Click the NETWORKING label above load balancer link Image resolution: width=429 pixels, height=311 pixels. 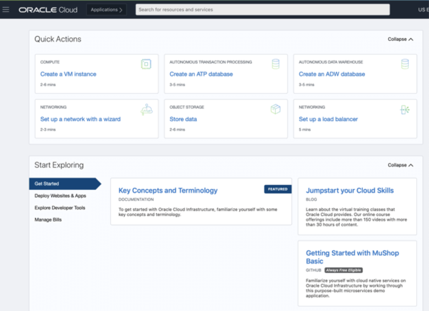[312, 107]
